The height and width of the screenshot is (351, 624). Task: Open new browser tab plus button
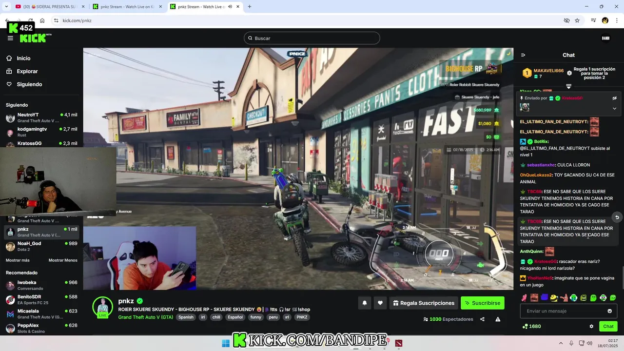[x=250, y=7]
